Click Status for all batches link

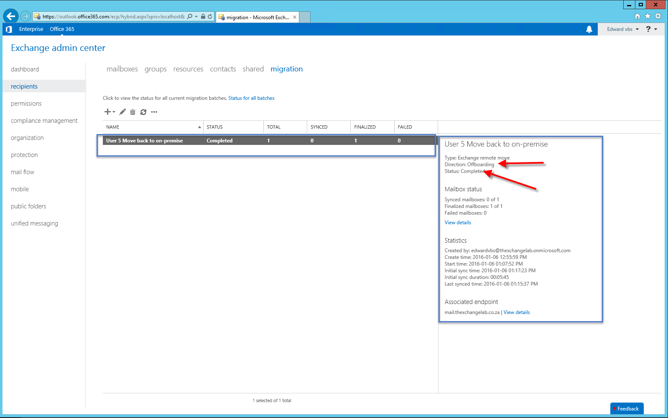click(x=251, y=98)
